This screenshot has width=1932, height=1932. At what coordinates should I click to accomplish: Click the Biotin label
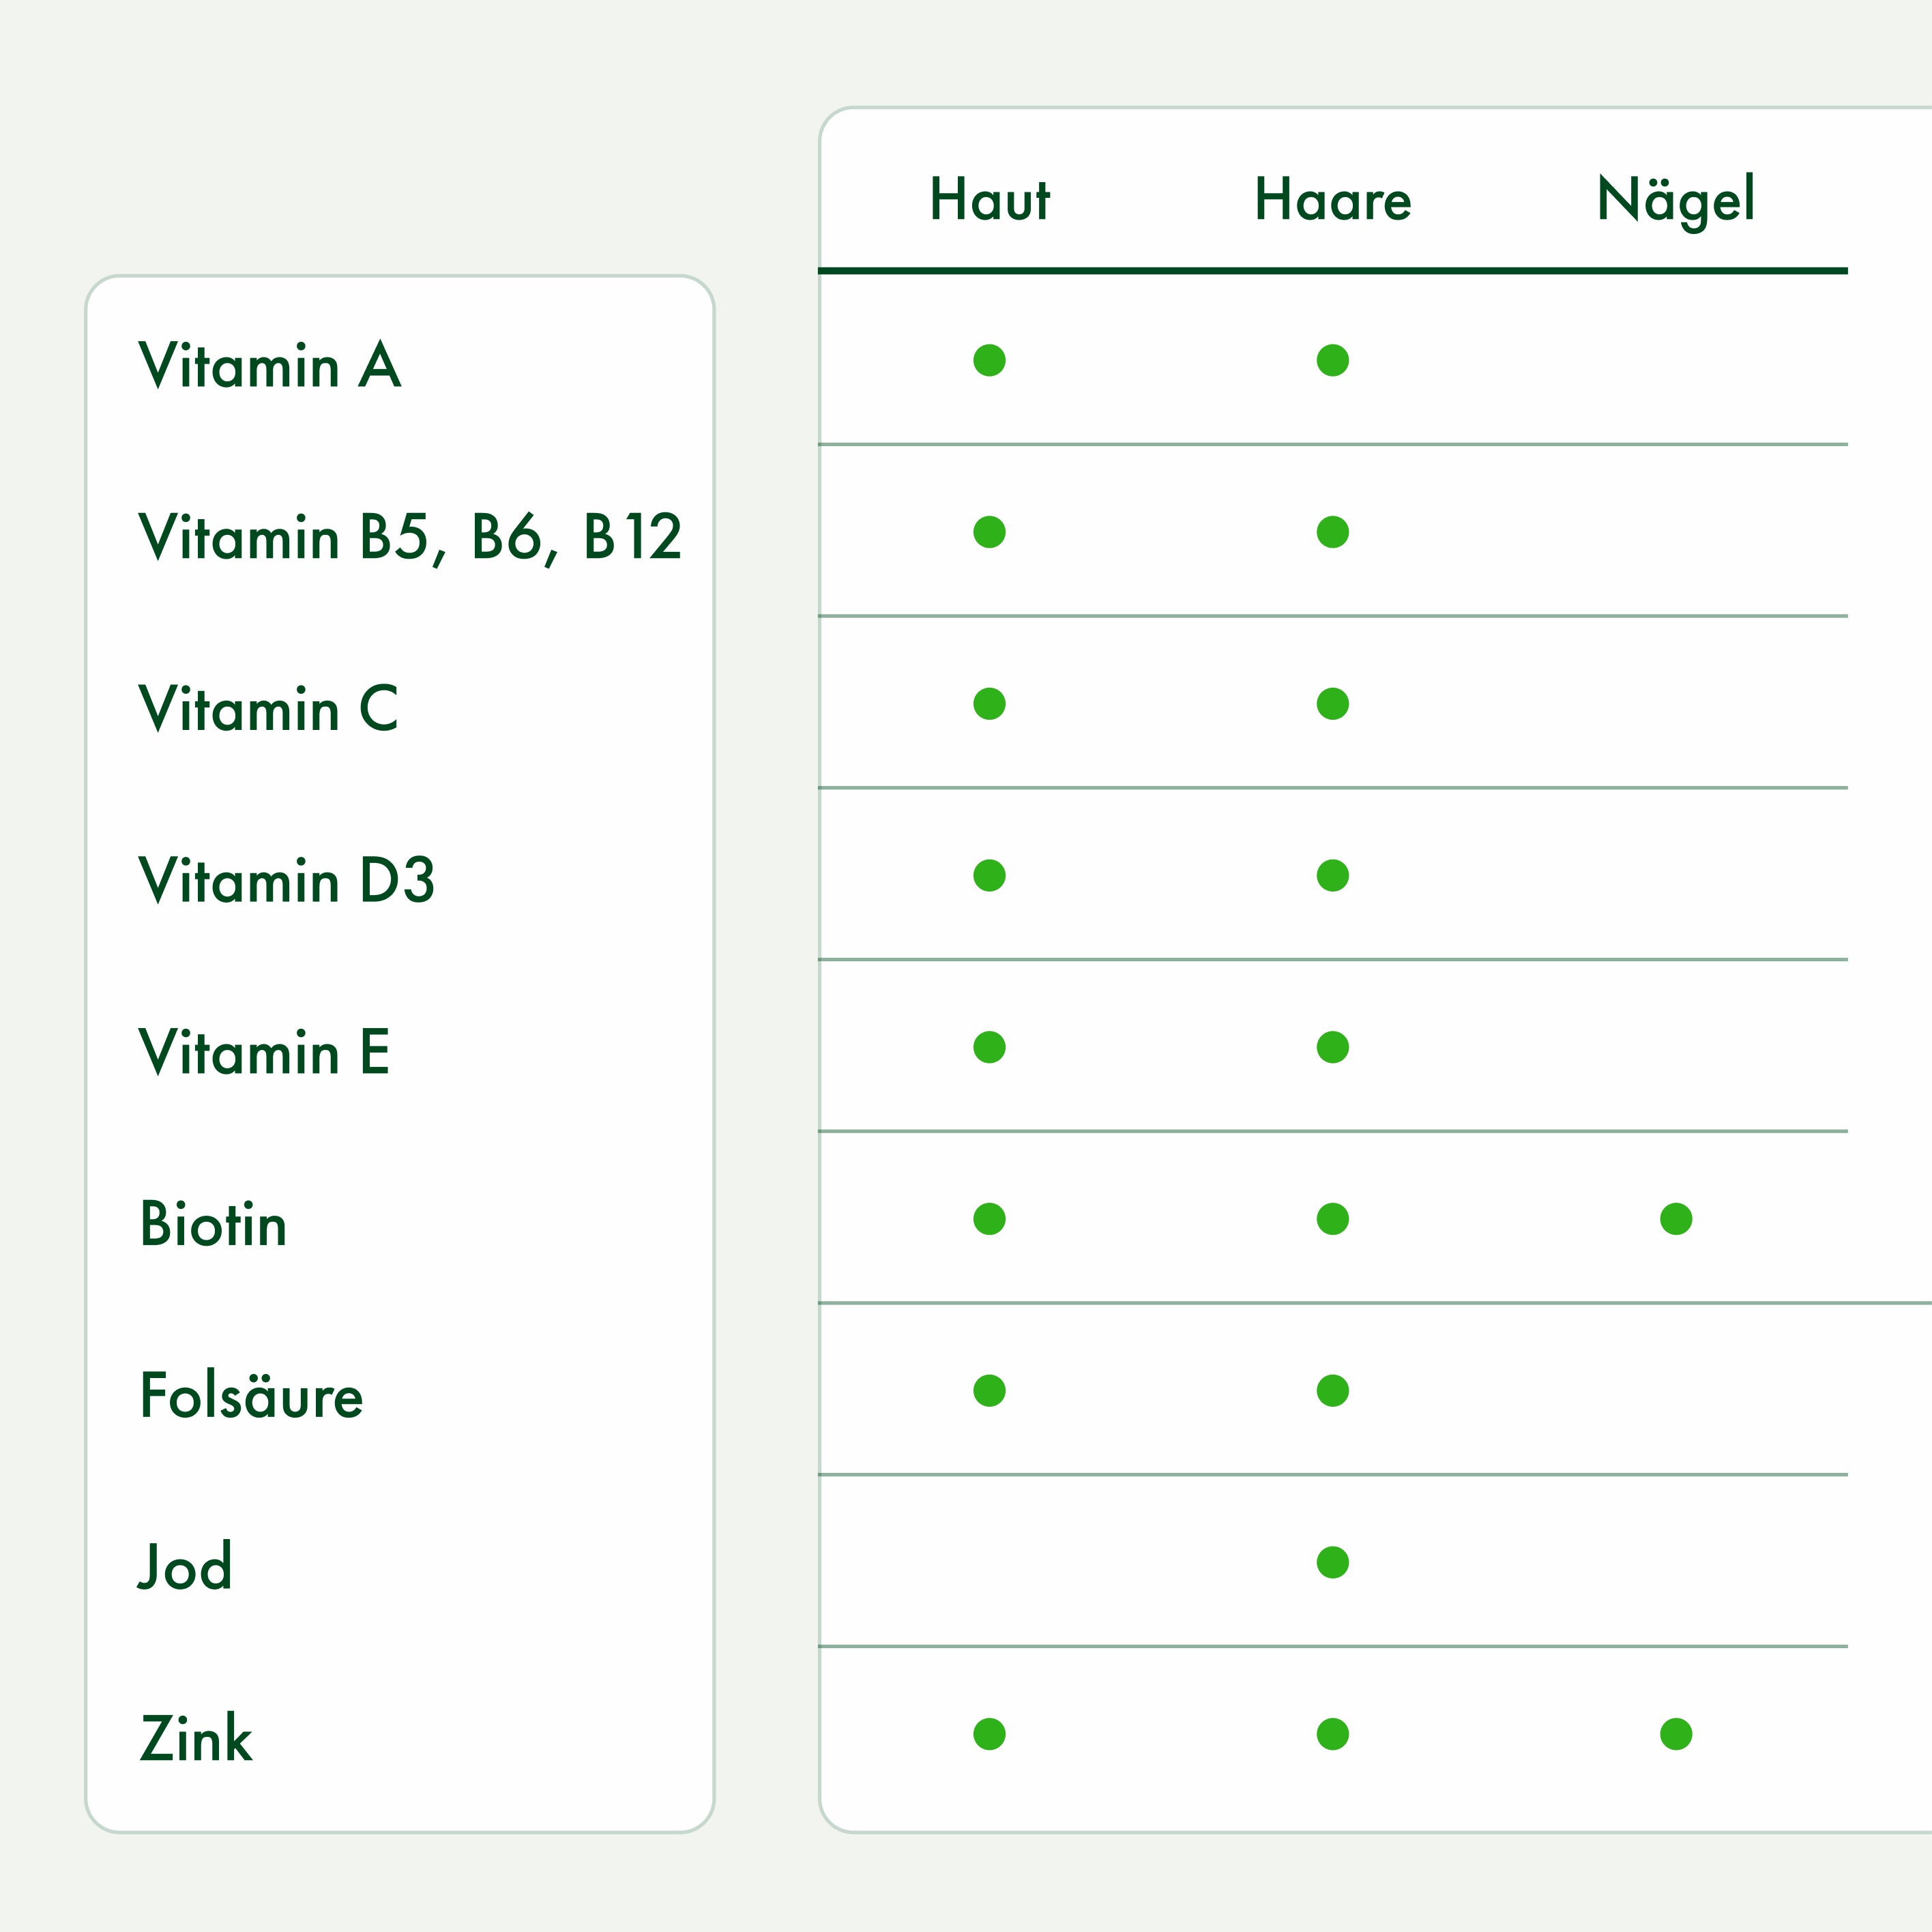click(213, 1224)
